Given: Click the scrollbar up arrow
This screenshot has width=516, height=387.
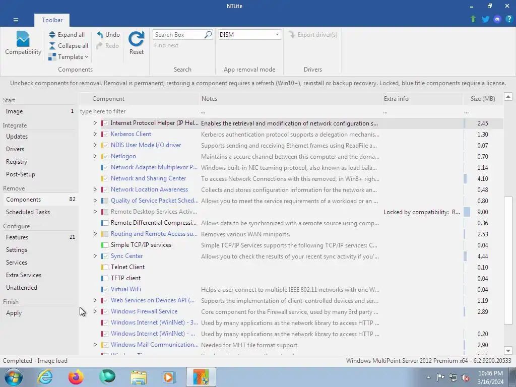Looking at the screenshot, I should point(508,97).
